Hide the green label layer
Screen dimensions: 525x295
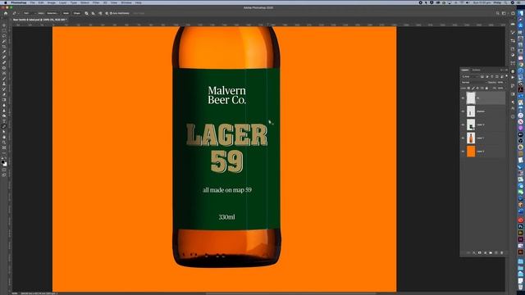(463, 125)
